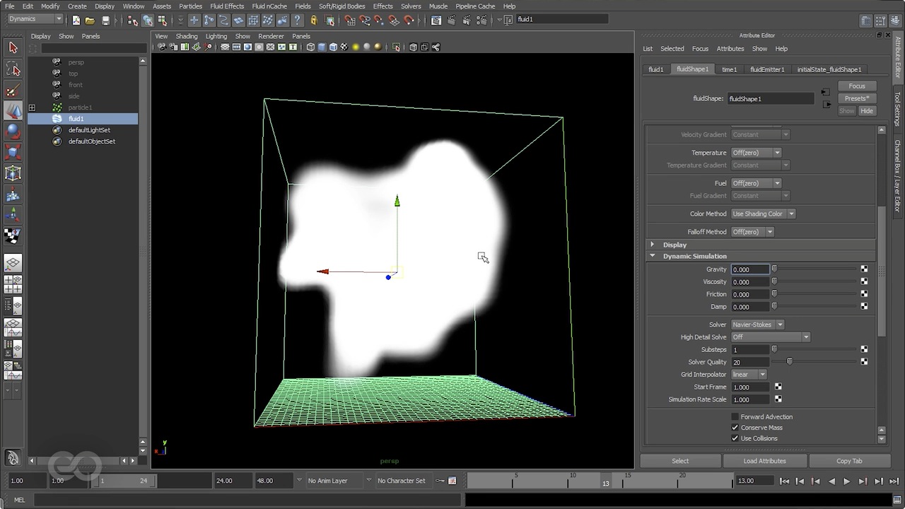Open the Solver dropdown showing Navier-Stokes
The height and width of the screenshot is (509, 905).
(x=757, y=324)
